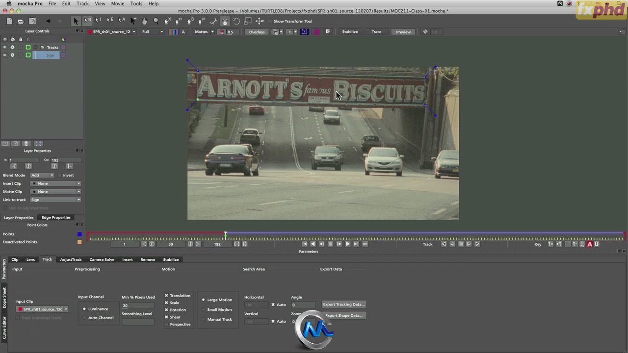Collapse the Tracks group layer

(x=35, y=47)
